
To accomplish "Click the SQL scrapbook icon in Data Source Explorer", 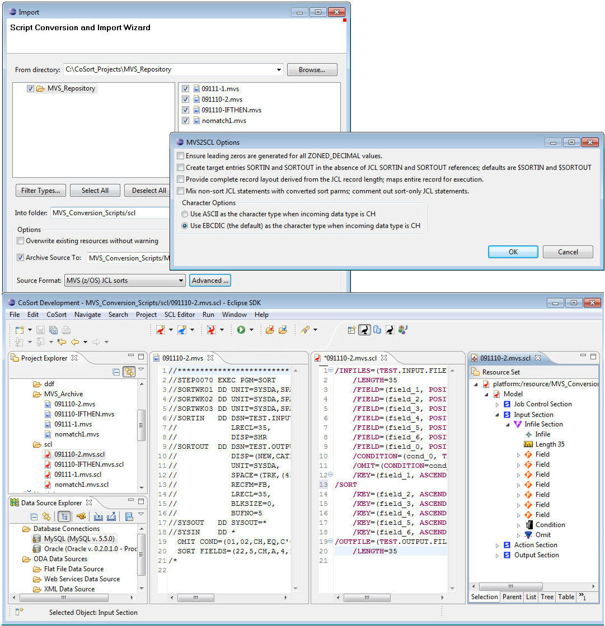I will coord(129,516).
